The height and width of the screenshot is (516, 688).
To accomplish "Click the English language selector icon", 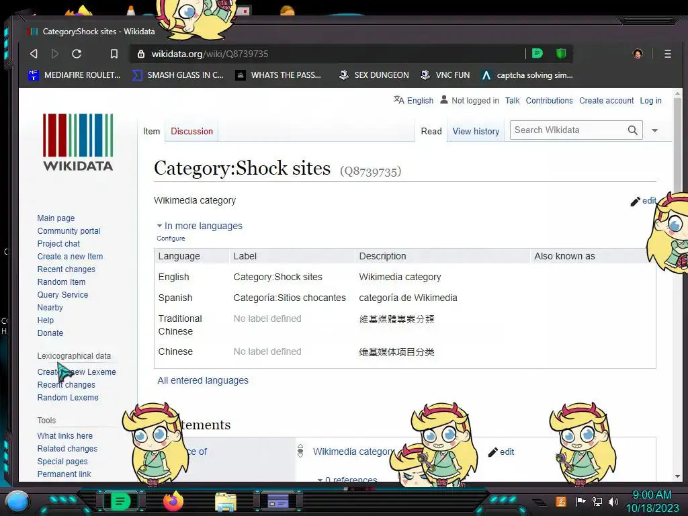I will tap(398, 100).
